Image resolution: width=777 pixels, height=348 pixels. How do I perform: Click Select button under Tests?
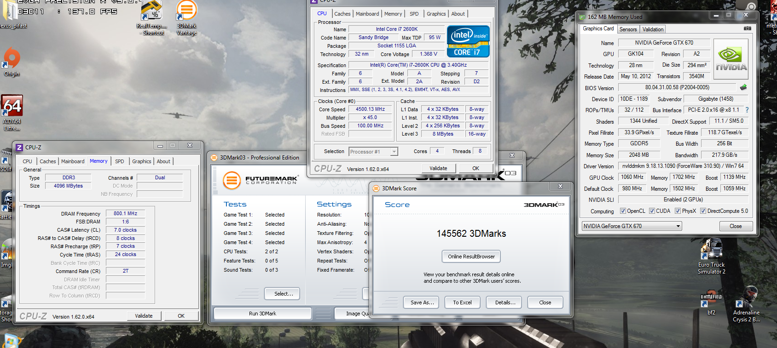pos(282,294)
